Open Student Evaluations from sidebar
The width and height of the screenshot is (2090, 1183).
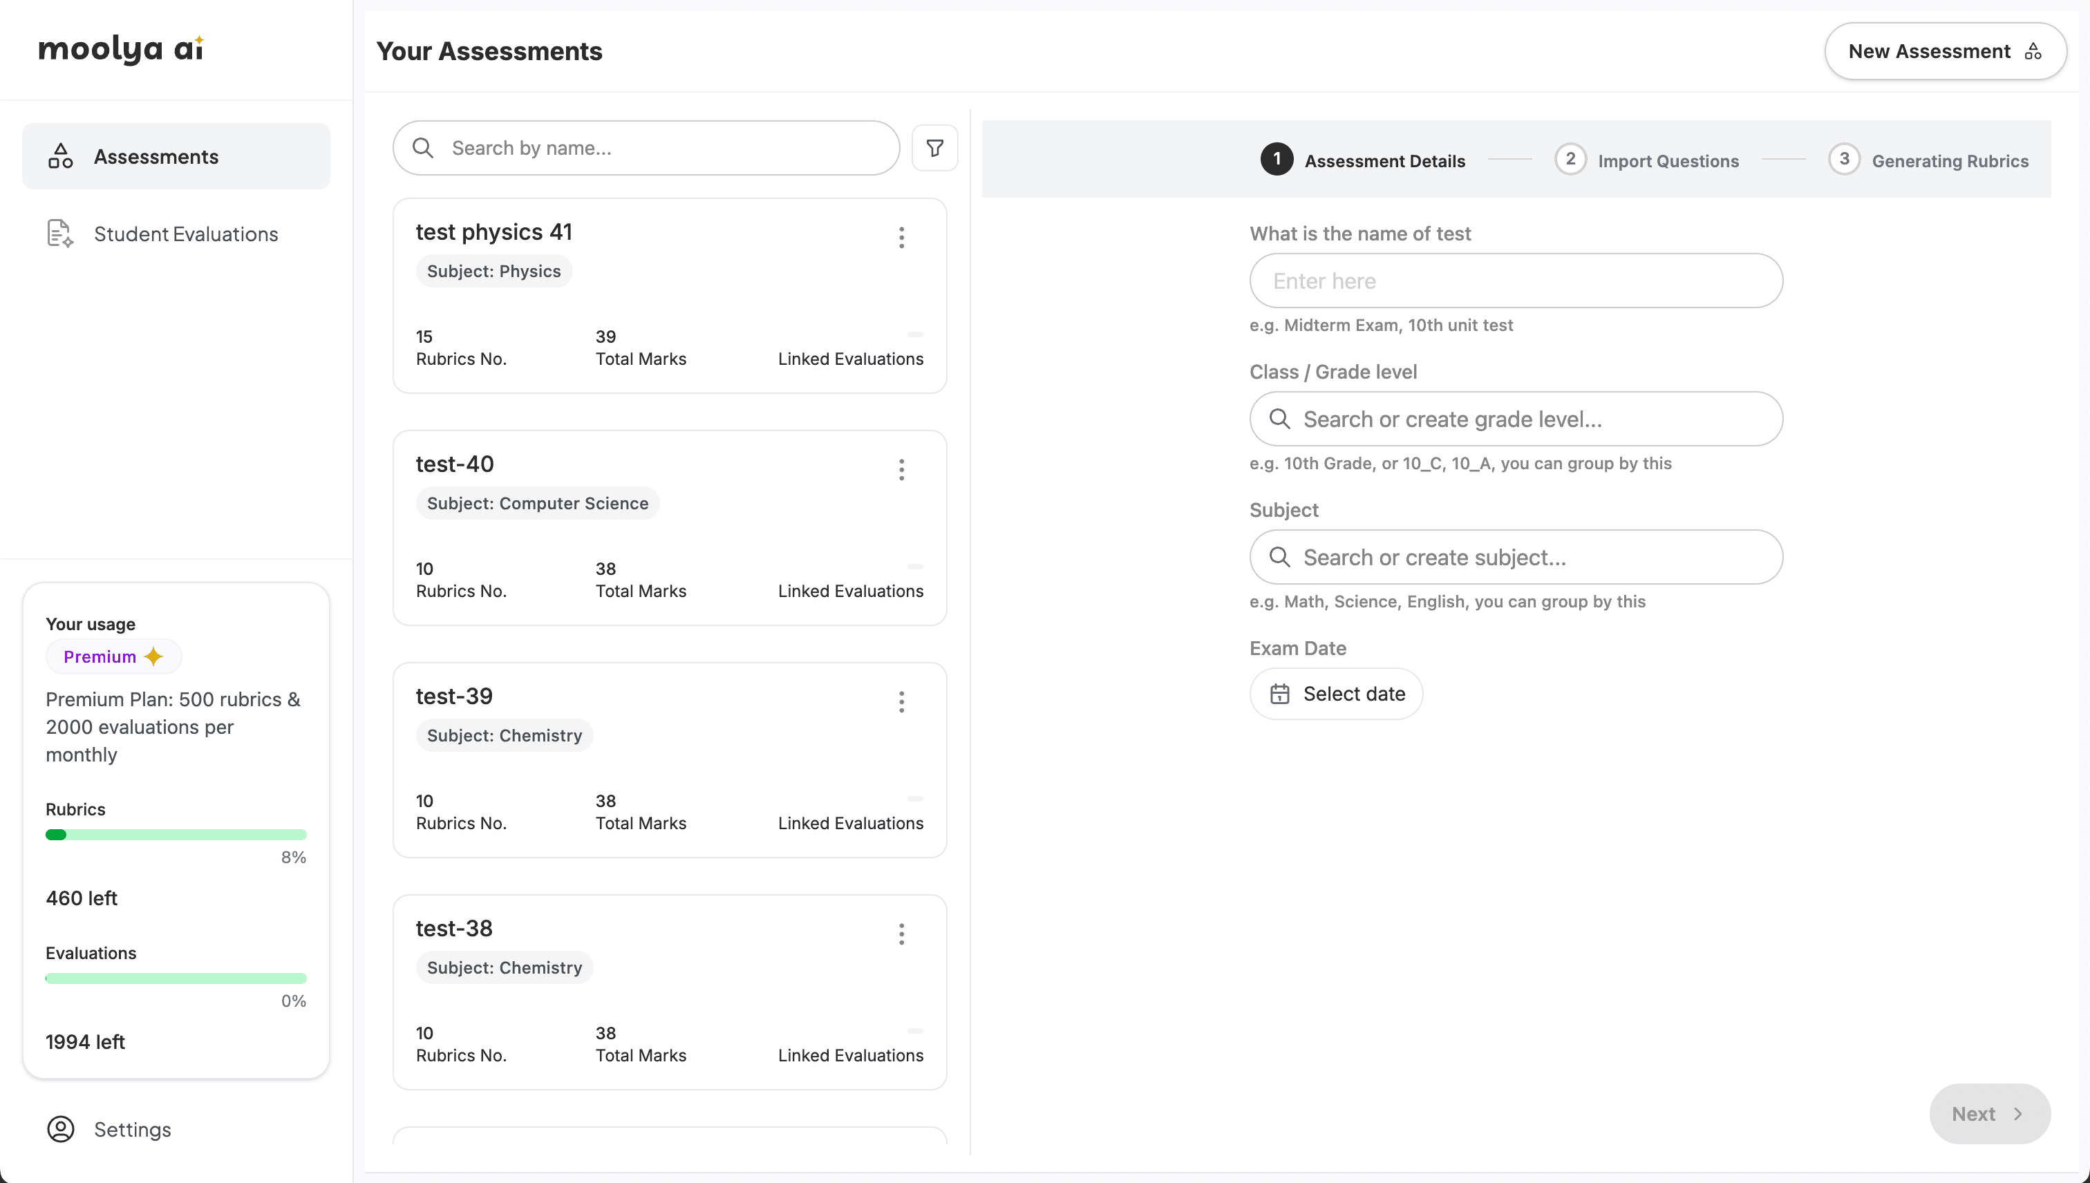[185, 234]
